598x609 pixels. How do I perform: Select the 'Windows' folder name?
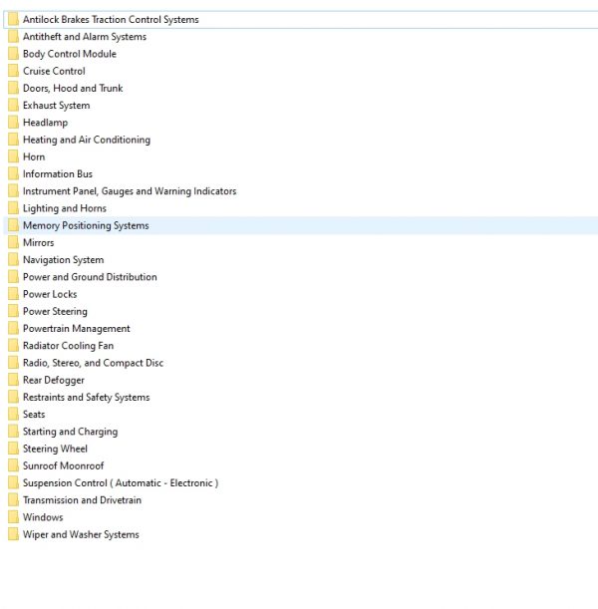[x=43, y=517]
